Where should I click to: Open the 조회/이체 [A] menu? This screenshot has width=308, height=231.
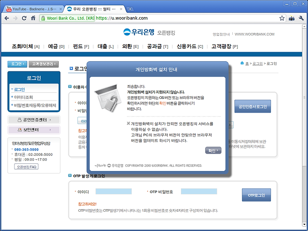26,46
